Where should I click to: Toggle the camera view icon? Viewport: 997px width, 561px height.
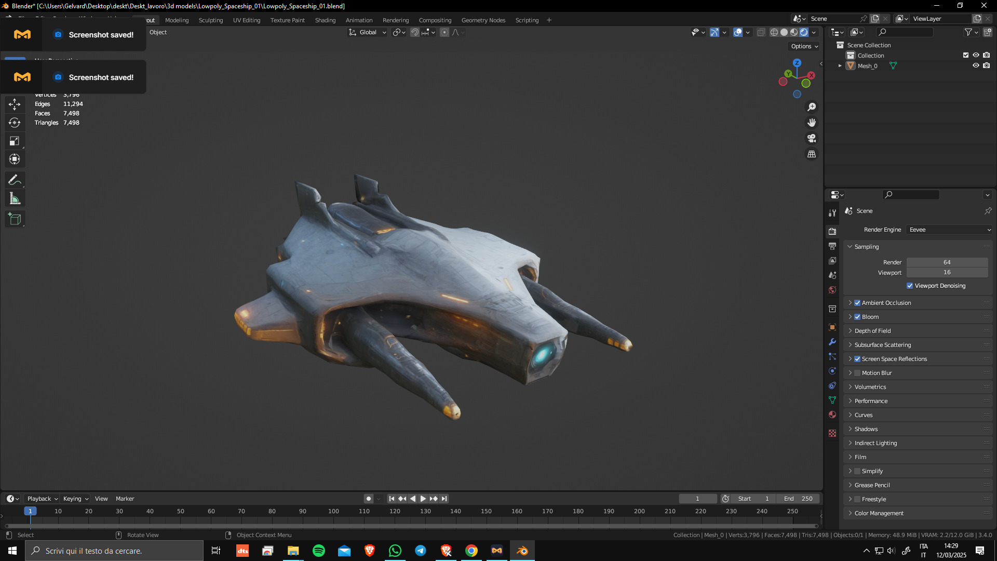812,138
